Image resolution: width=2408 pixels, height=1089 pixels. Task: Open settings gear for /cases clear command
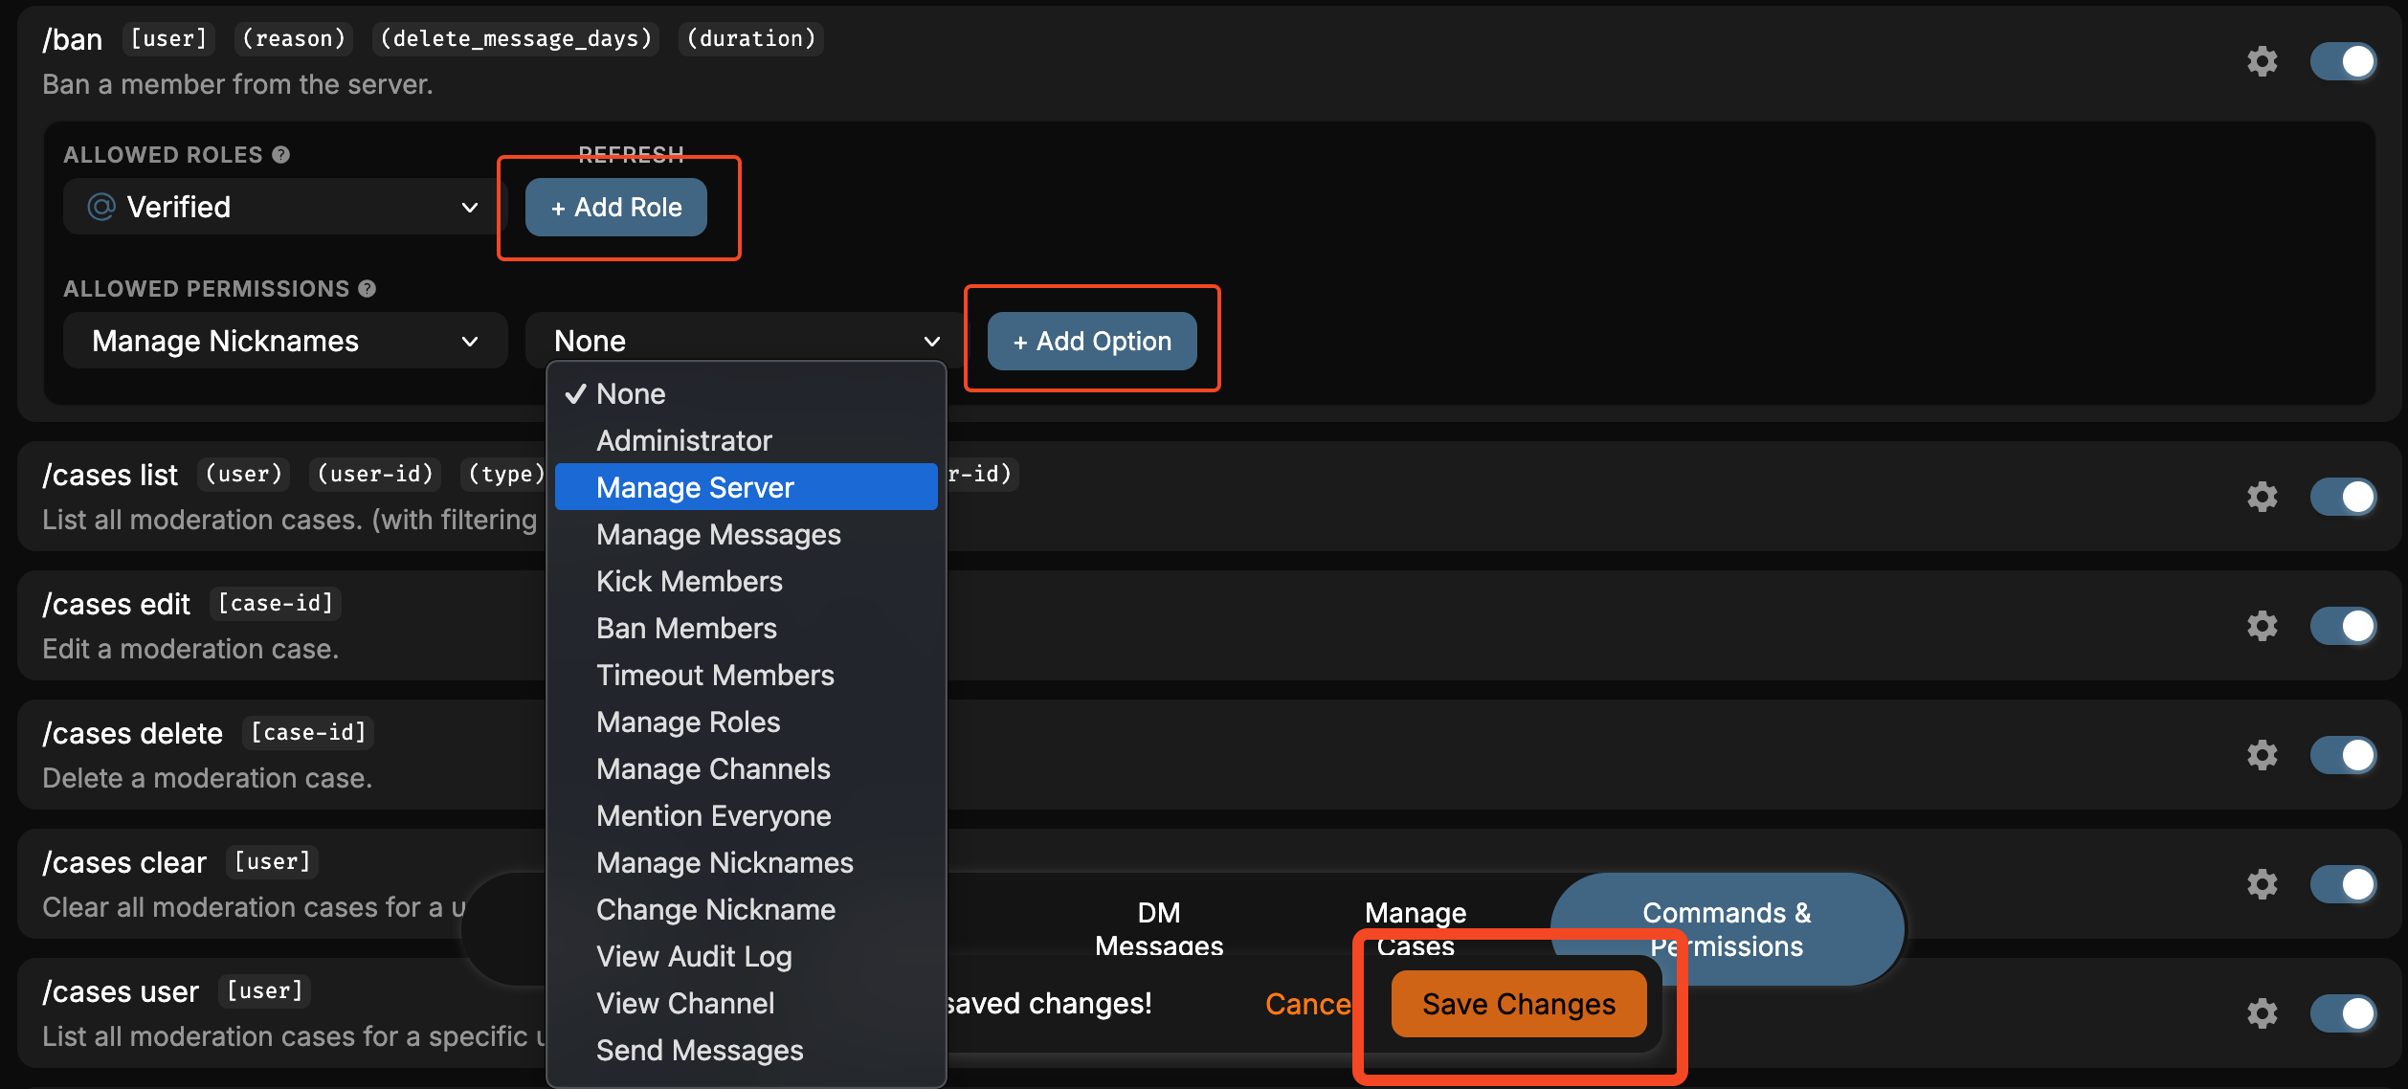click(x=2262, y=884)
